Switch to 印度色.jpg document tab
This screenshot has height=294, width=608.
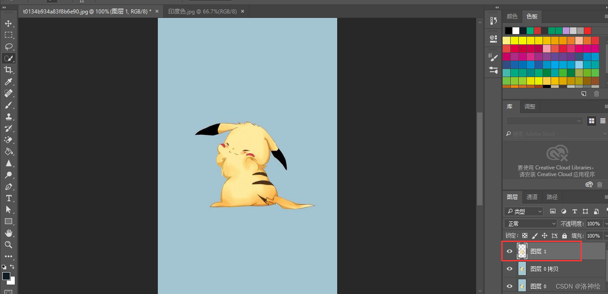(x=203, y=11)
